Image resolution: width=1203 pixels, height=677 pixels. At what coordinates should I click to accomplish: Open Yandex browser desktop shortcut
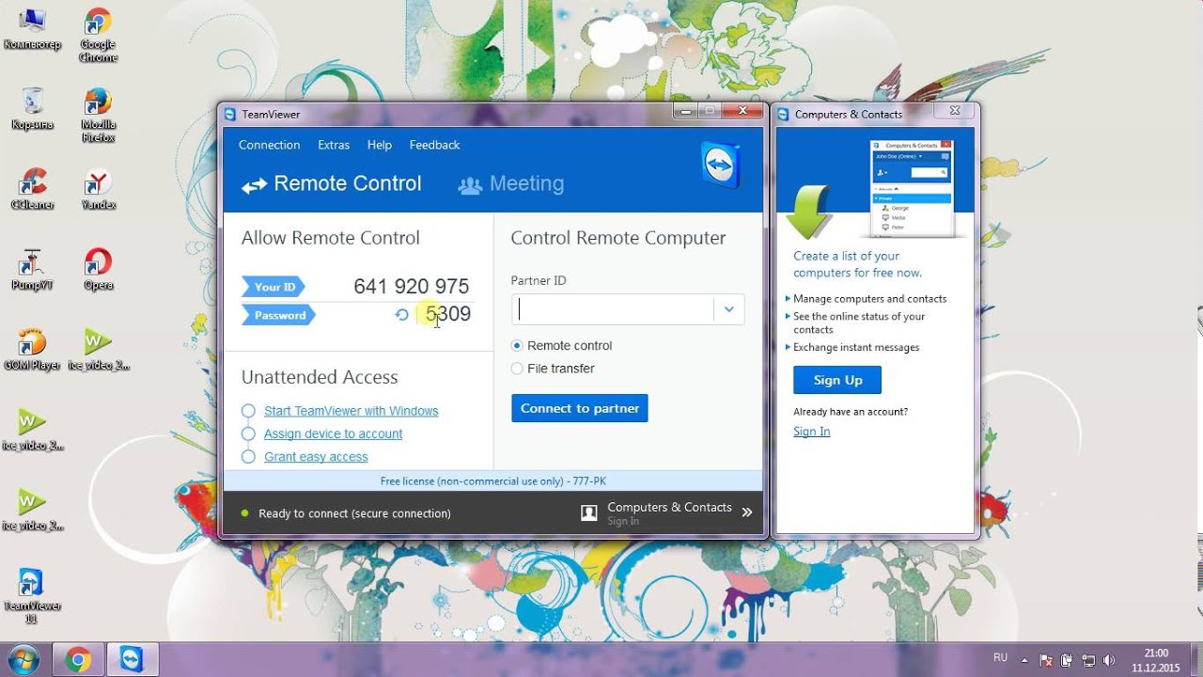[98, 188]
